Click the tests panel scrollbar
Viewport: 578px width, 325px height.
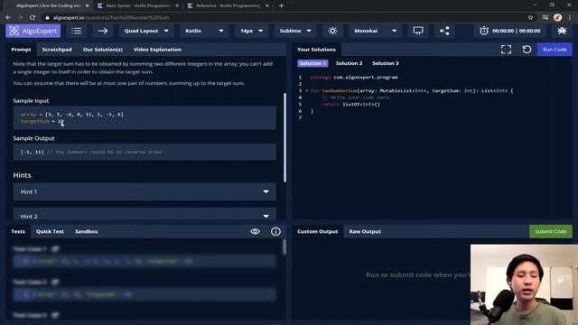point(284,246)
